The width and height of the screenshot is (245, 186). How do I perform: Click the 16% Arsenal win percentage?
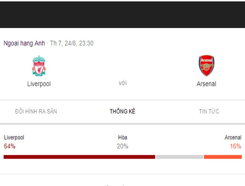click(x=235, y=146)
